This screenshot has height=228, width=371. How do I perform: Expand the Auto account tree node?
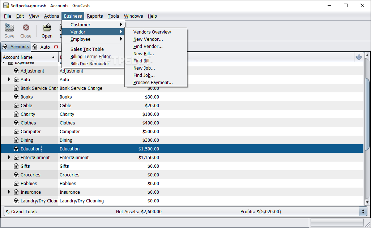tap(9, 79)
